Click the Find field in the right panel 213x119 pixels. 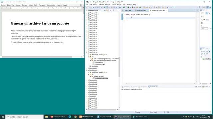204,29
